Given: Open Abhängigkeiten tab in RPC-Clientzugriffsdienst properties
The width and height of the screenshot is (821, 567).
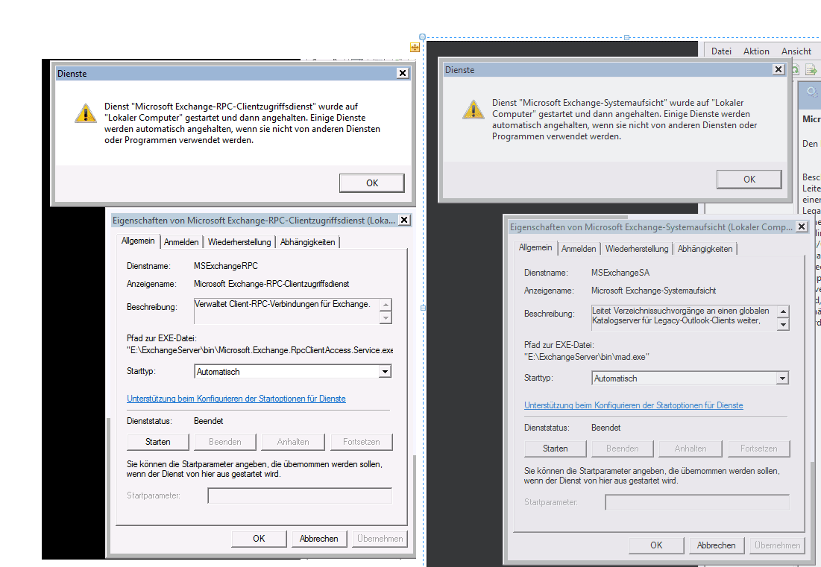Looking at the screenshot, I should click(307, 242).
